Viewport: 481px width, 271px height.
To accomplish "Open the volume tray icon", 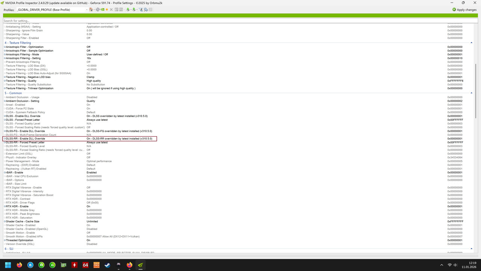I will [455, 265].
